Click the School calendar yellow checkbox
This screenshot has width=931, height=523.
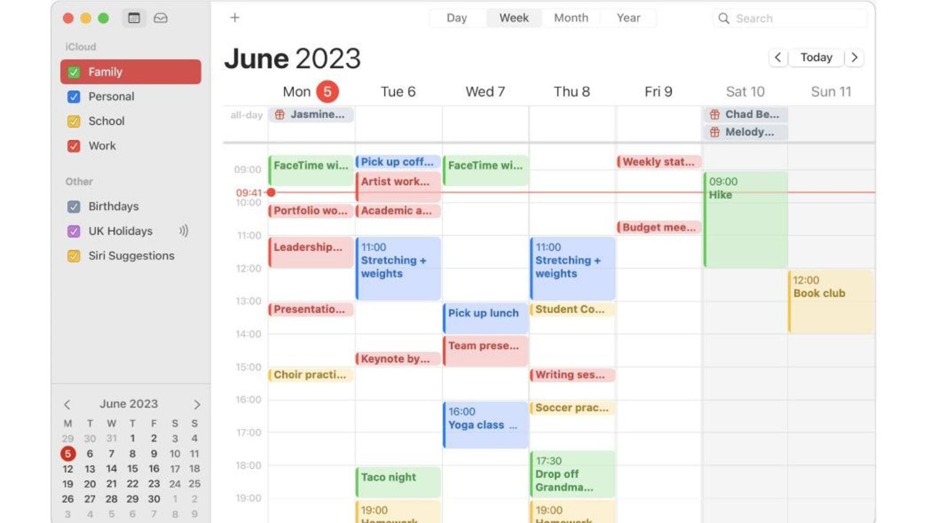coord(74,121)
